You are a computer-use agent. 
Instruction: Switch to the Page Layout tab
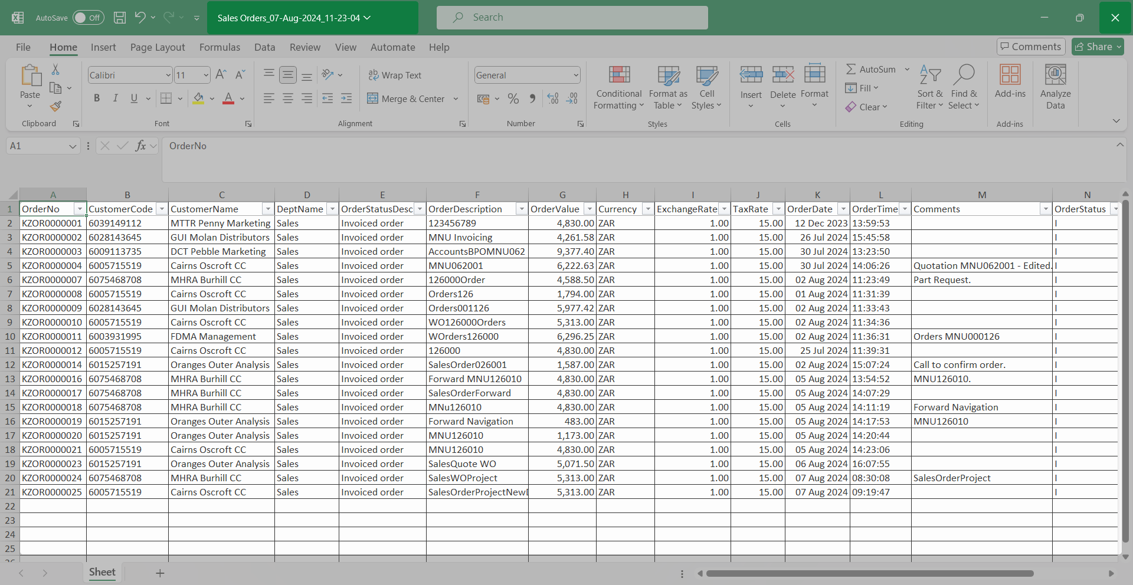coord(158,47)
